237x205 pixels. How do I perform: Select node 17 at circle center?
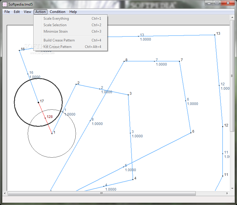(x=38, y=102)
